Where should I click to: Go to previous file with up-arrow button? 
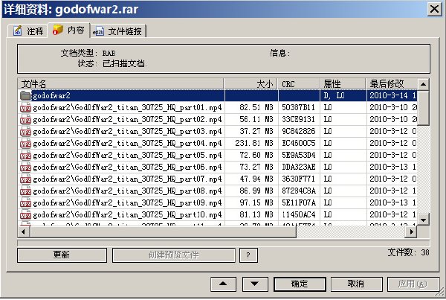coord(223,284)
